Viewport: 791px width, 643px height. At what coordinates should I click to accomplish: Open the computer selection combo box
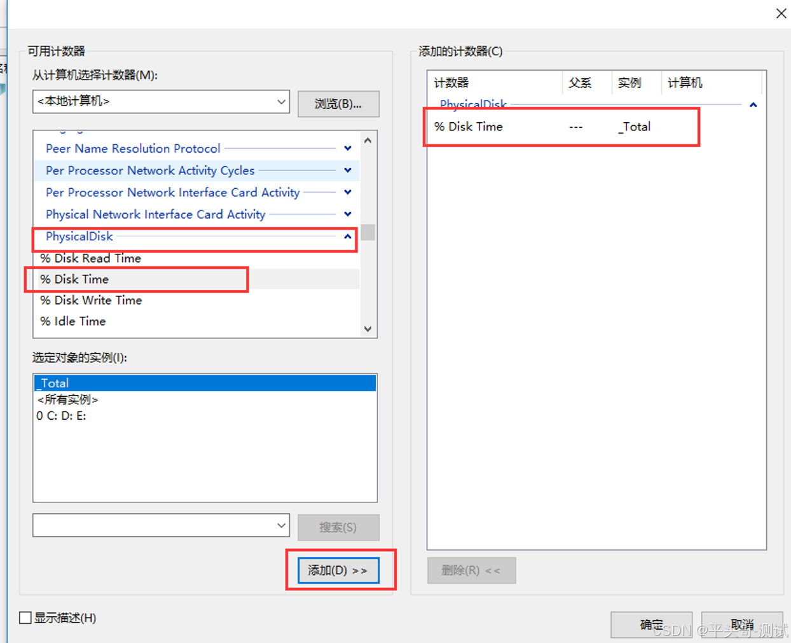coord(161,102)
